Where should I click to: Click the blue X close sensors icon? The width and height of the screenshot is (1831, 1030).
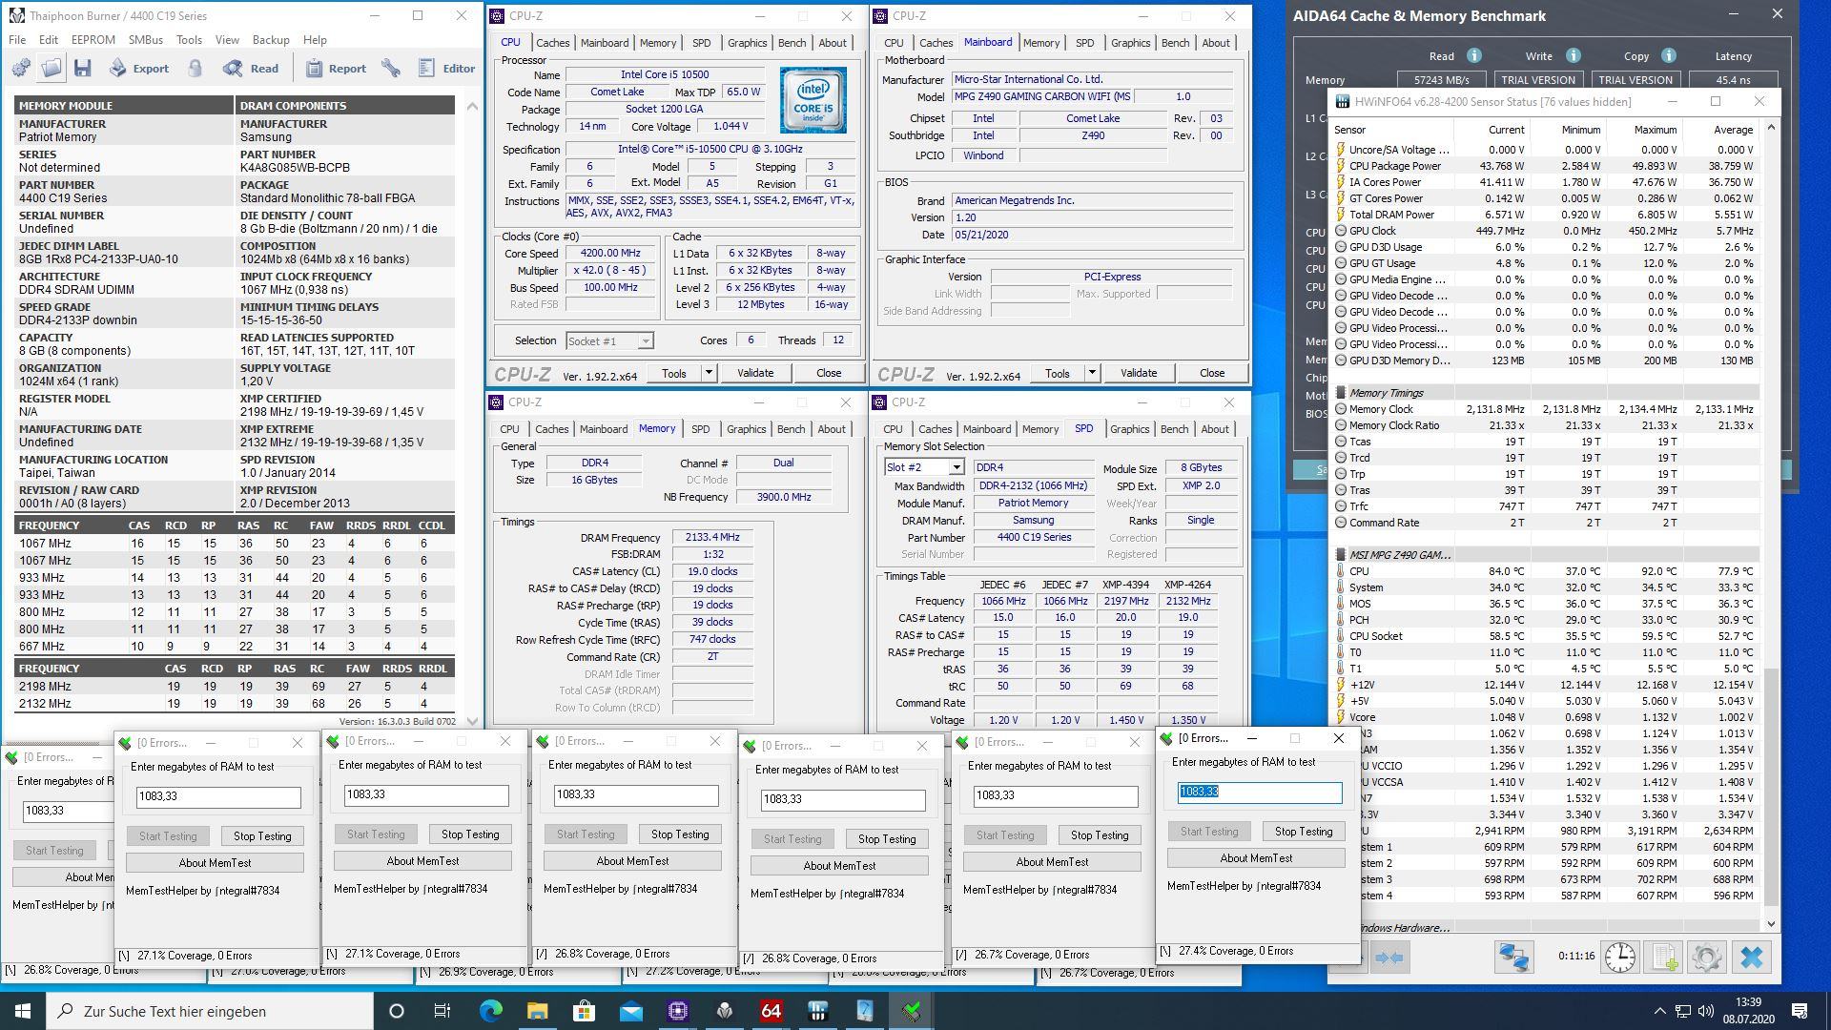point(1751,957)
